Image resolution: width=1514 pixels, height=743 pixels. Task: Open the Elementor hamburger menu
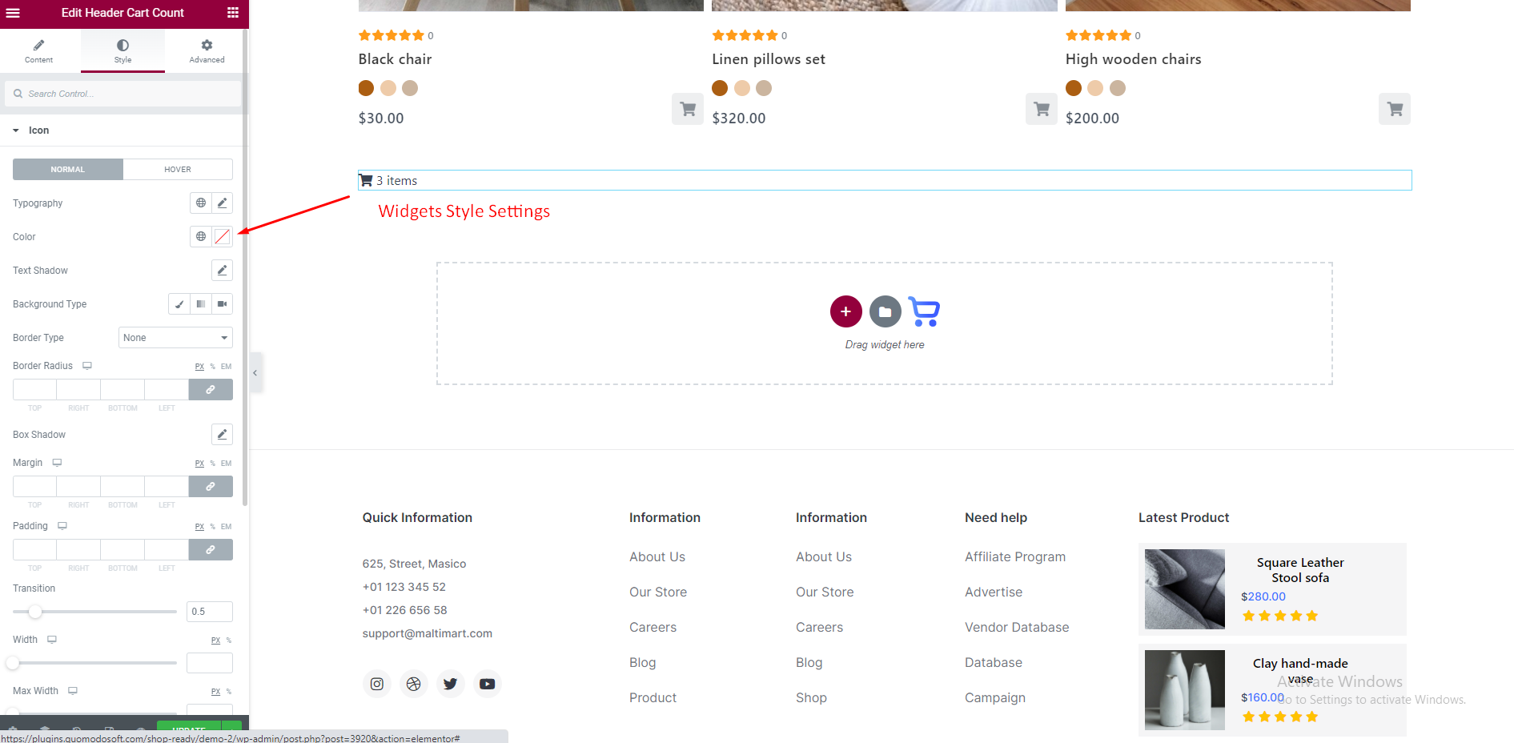click(x=13, y=13)
